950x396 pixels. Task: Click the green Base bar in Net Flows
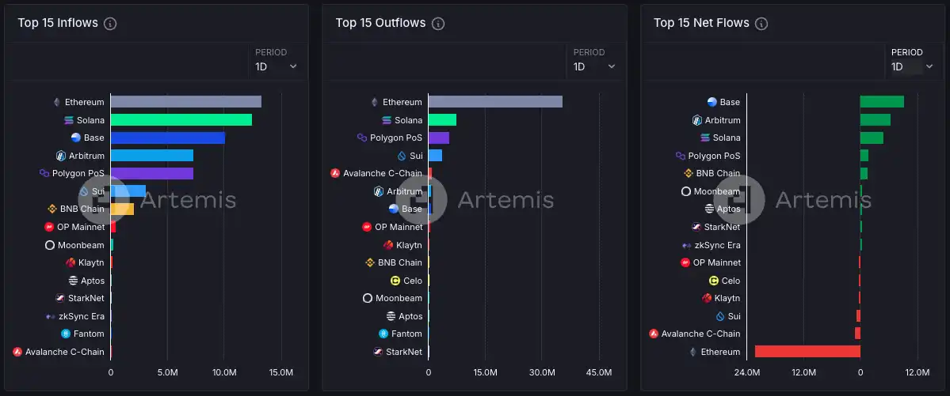click(881, 102)
